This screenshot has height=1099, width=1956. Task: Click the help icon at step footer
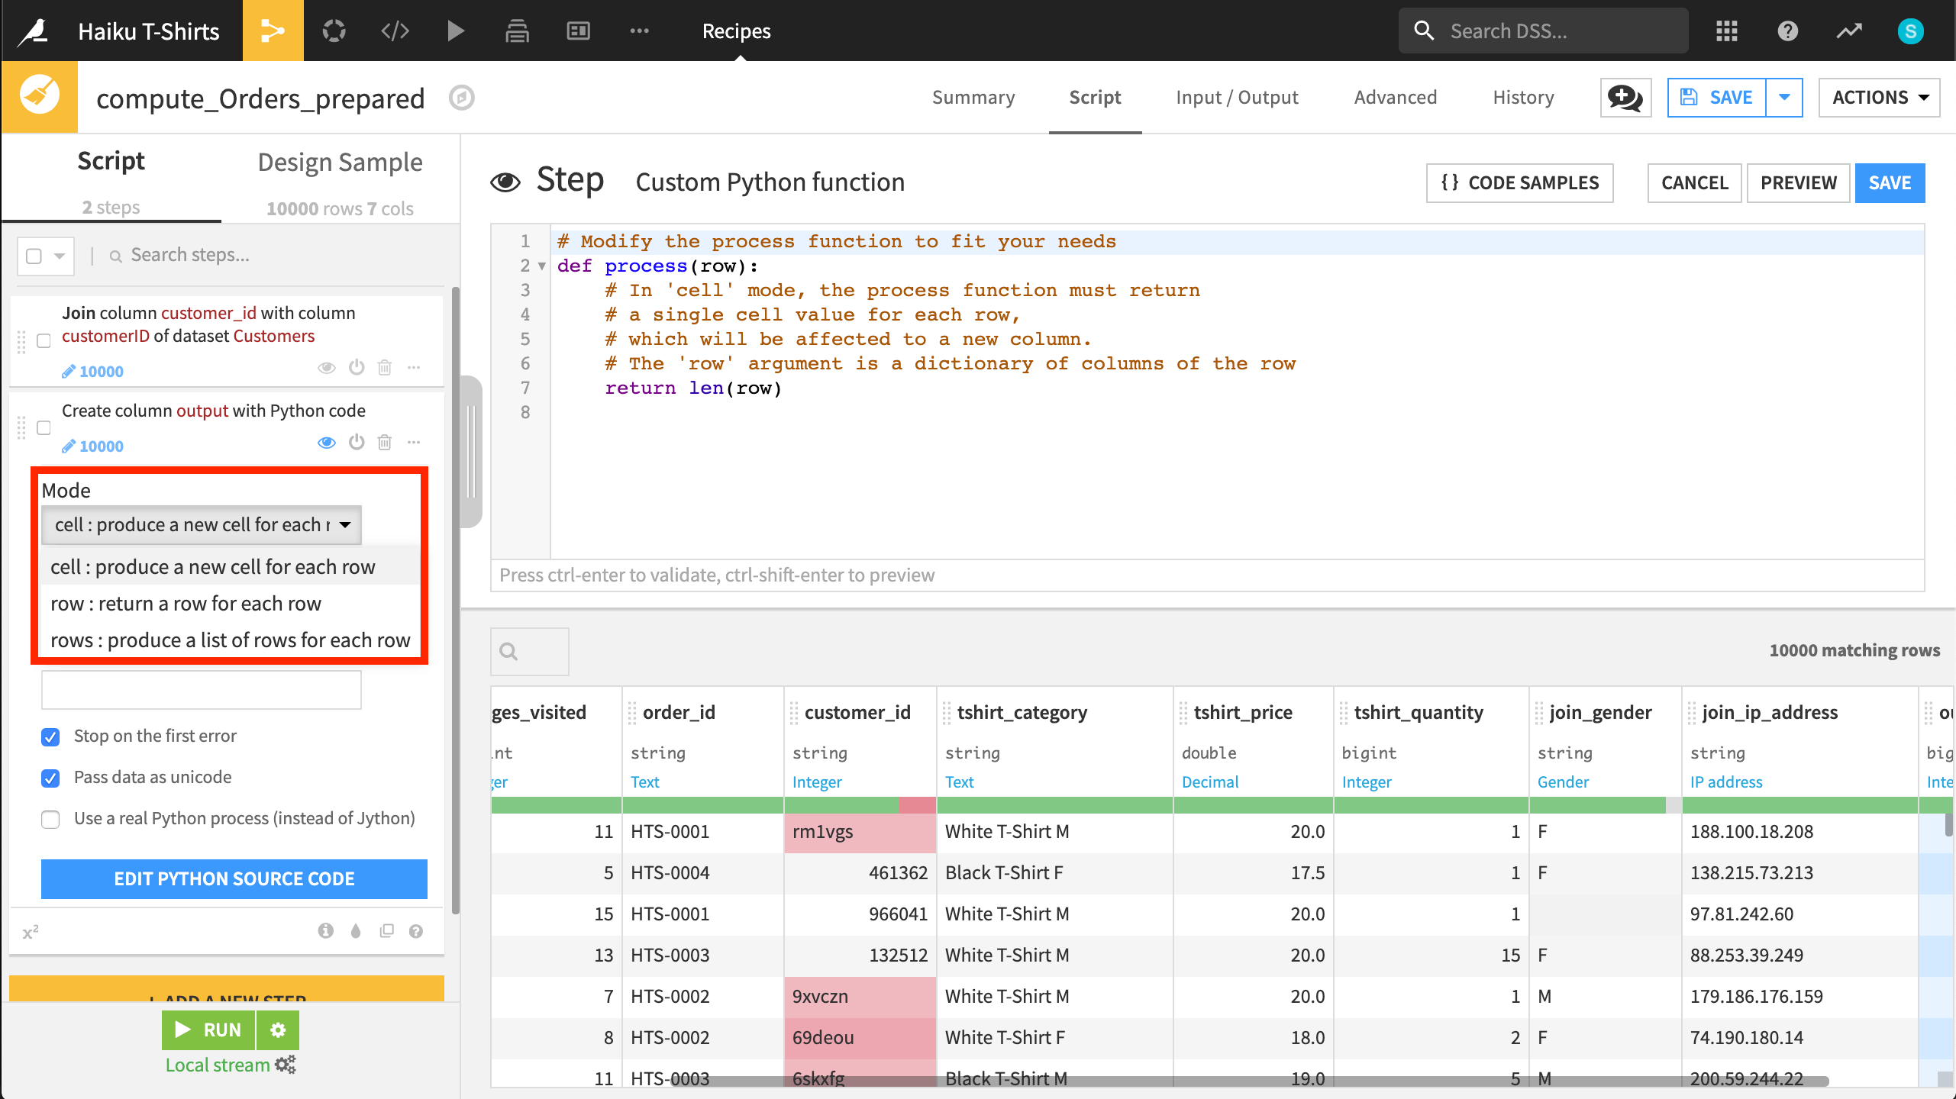[416, 930]
